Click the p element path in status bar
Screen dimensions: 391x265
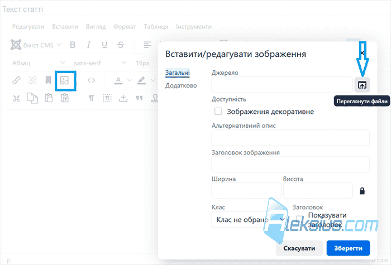tap(8, 261)
